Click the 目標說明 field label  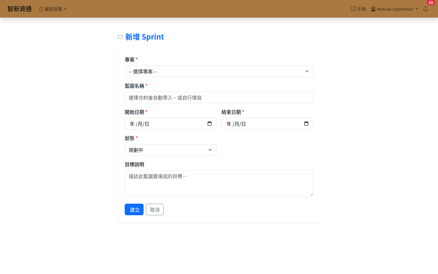[134, 164]
